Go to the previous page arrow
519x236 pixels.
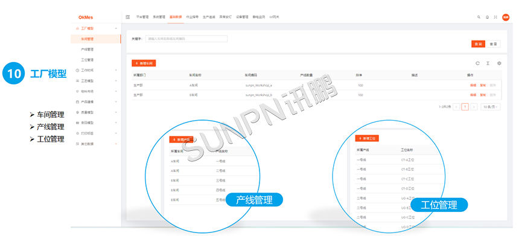point(456,107)
